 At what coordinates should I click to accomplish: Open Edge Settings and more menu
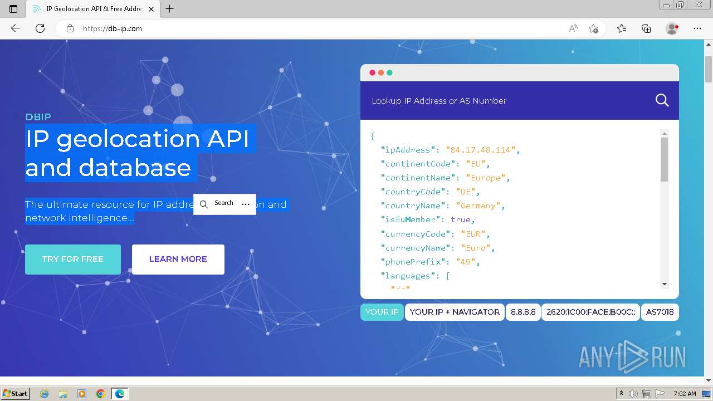click(x=697, y=28)
